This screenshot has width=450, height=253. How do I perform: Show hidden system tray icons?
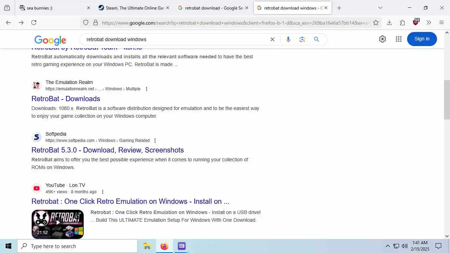[388, 246]
